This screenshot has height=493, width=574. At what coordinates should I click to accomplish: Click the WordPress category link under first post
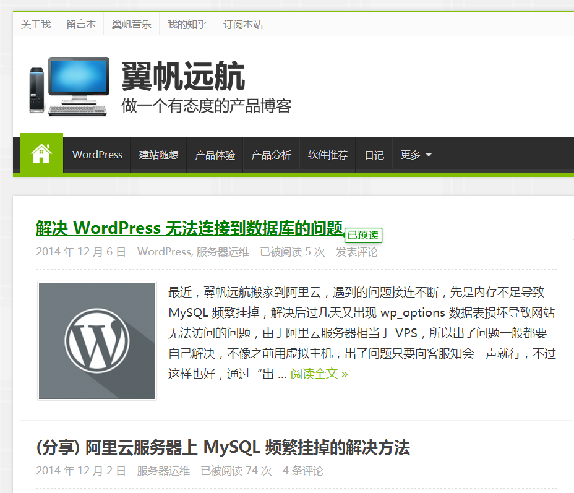pyautogui.click(x=165, y=252)
